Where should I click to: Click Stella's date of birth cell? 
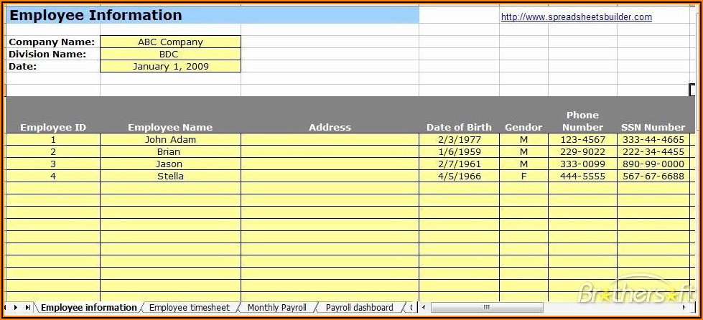459,177
